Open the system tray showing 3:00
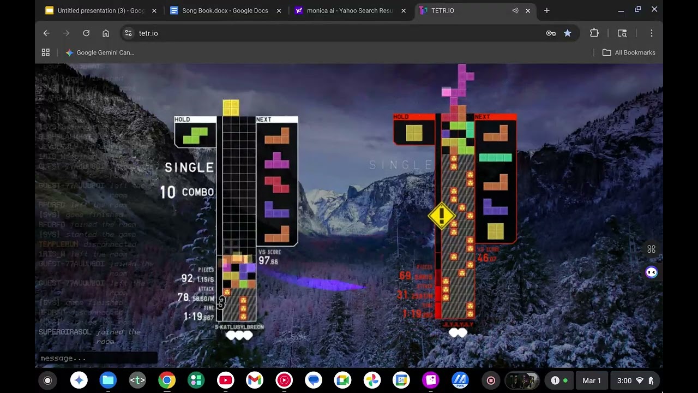 [x=635, y=380]
